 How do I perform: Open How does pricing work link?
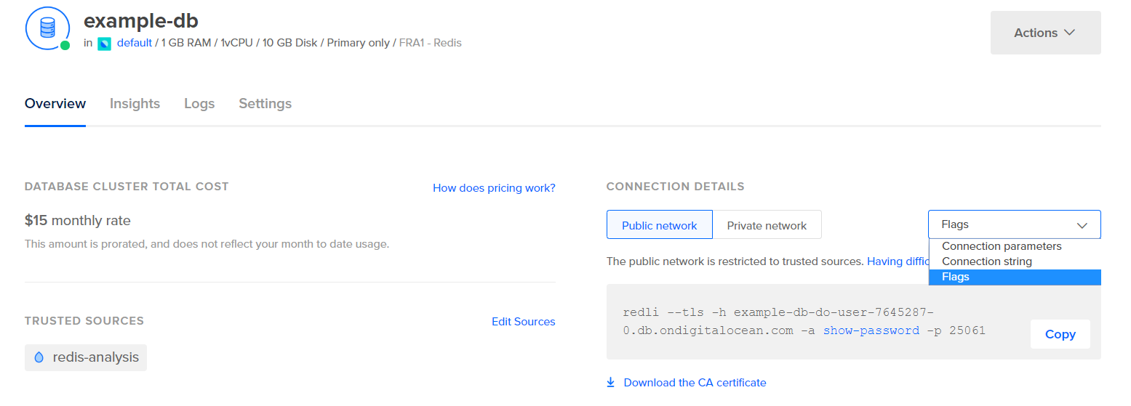click(x=494, y=188)
